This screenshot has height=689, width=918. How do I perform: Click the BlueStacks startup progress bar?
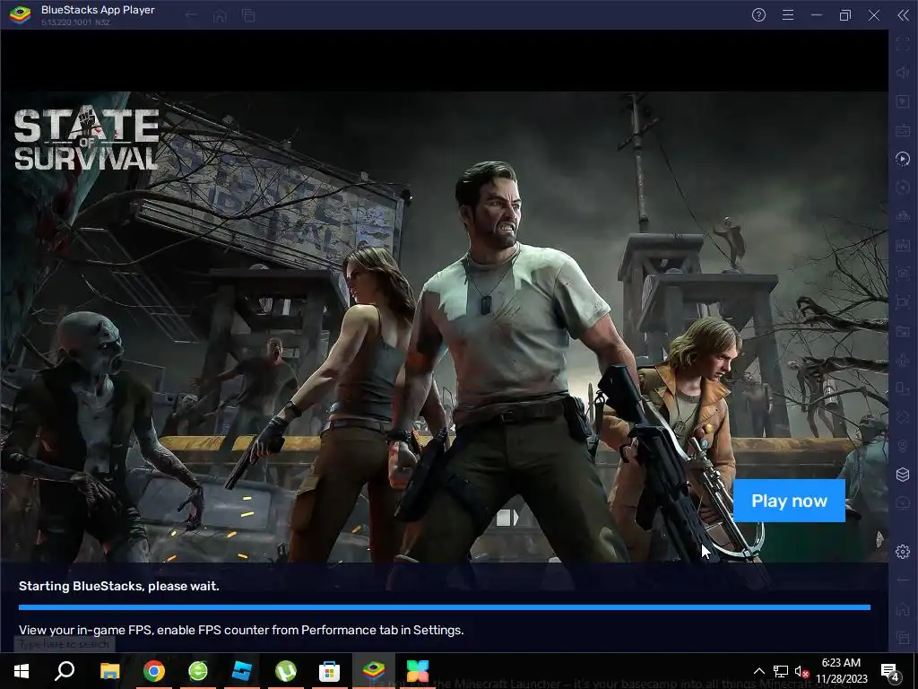(x=445, y=607)
